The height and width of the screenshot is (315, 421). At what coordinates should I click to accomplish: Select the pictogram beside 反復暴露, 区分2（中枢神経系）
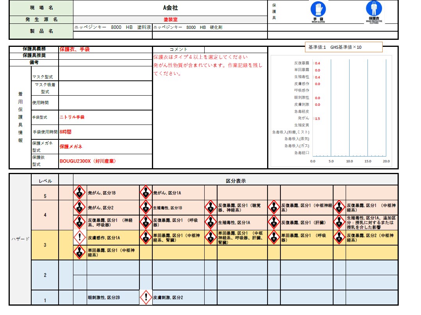point(339,237)
